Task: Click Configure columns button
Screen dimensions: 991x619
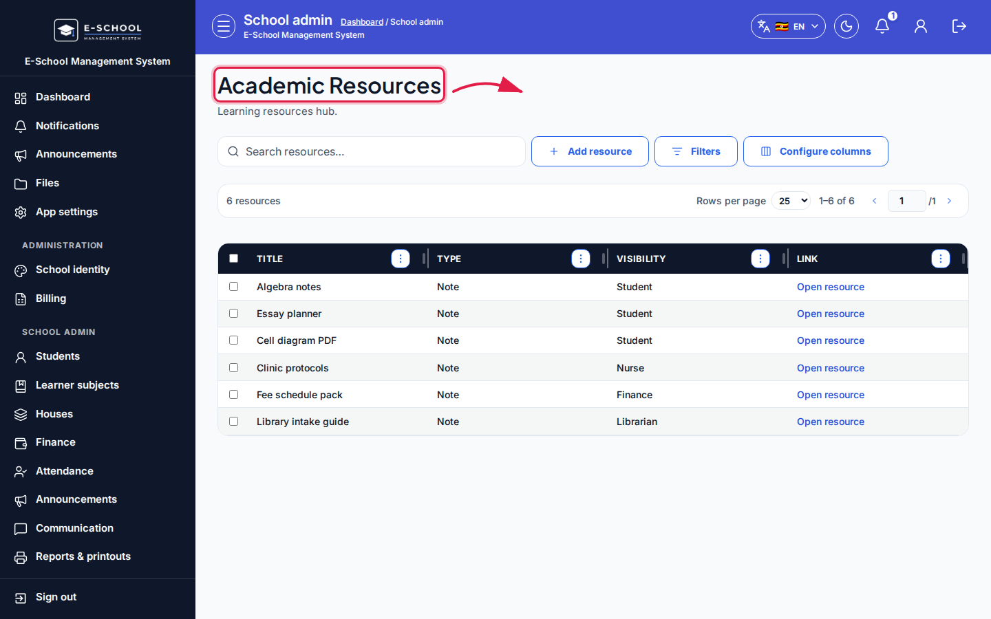Action: [x=816, y=151]
